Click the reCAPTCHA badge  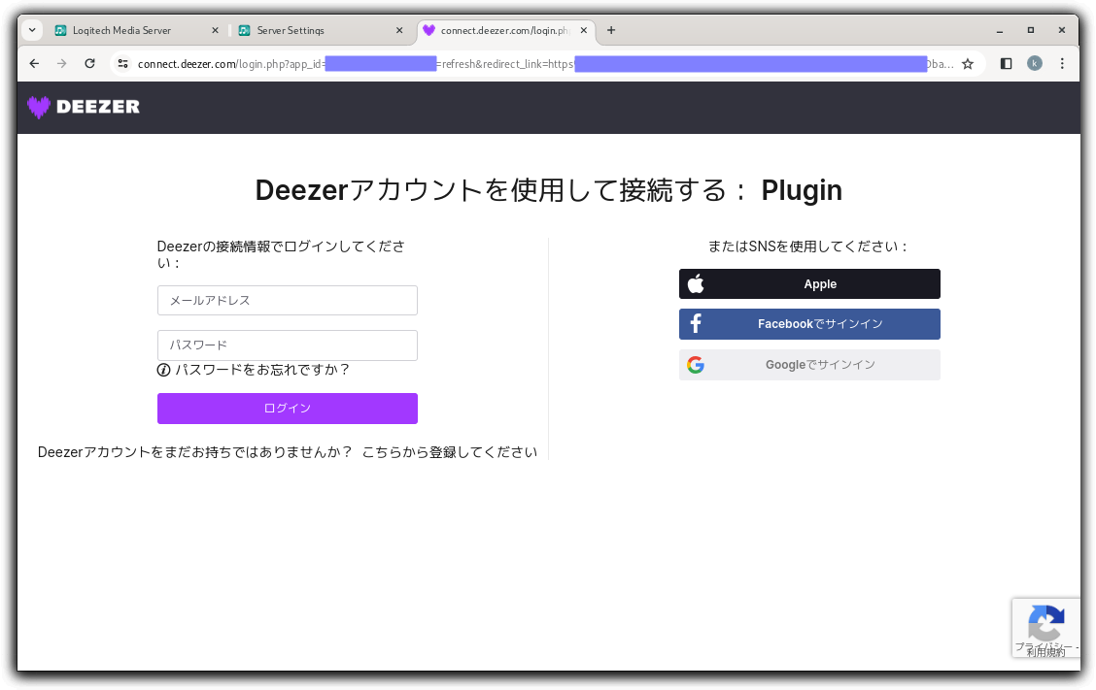click(x=1045, y=627)
